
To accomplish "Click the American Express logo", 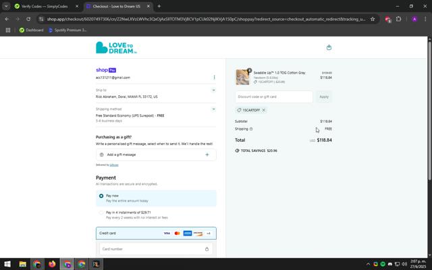I will [188, 234].
